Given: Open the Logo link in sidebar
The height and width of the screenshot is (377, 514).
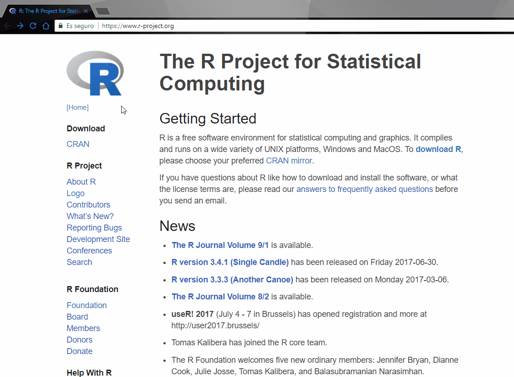Looking at the screenshot, I should tap(76, 193).
